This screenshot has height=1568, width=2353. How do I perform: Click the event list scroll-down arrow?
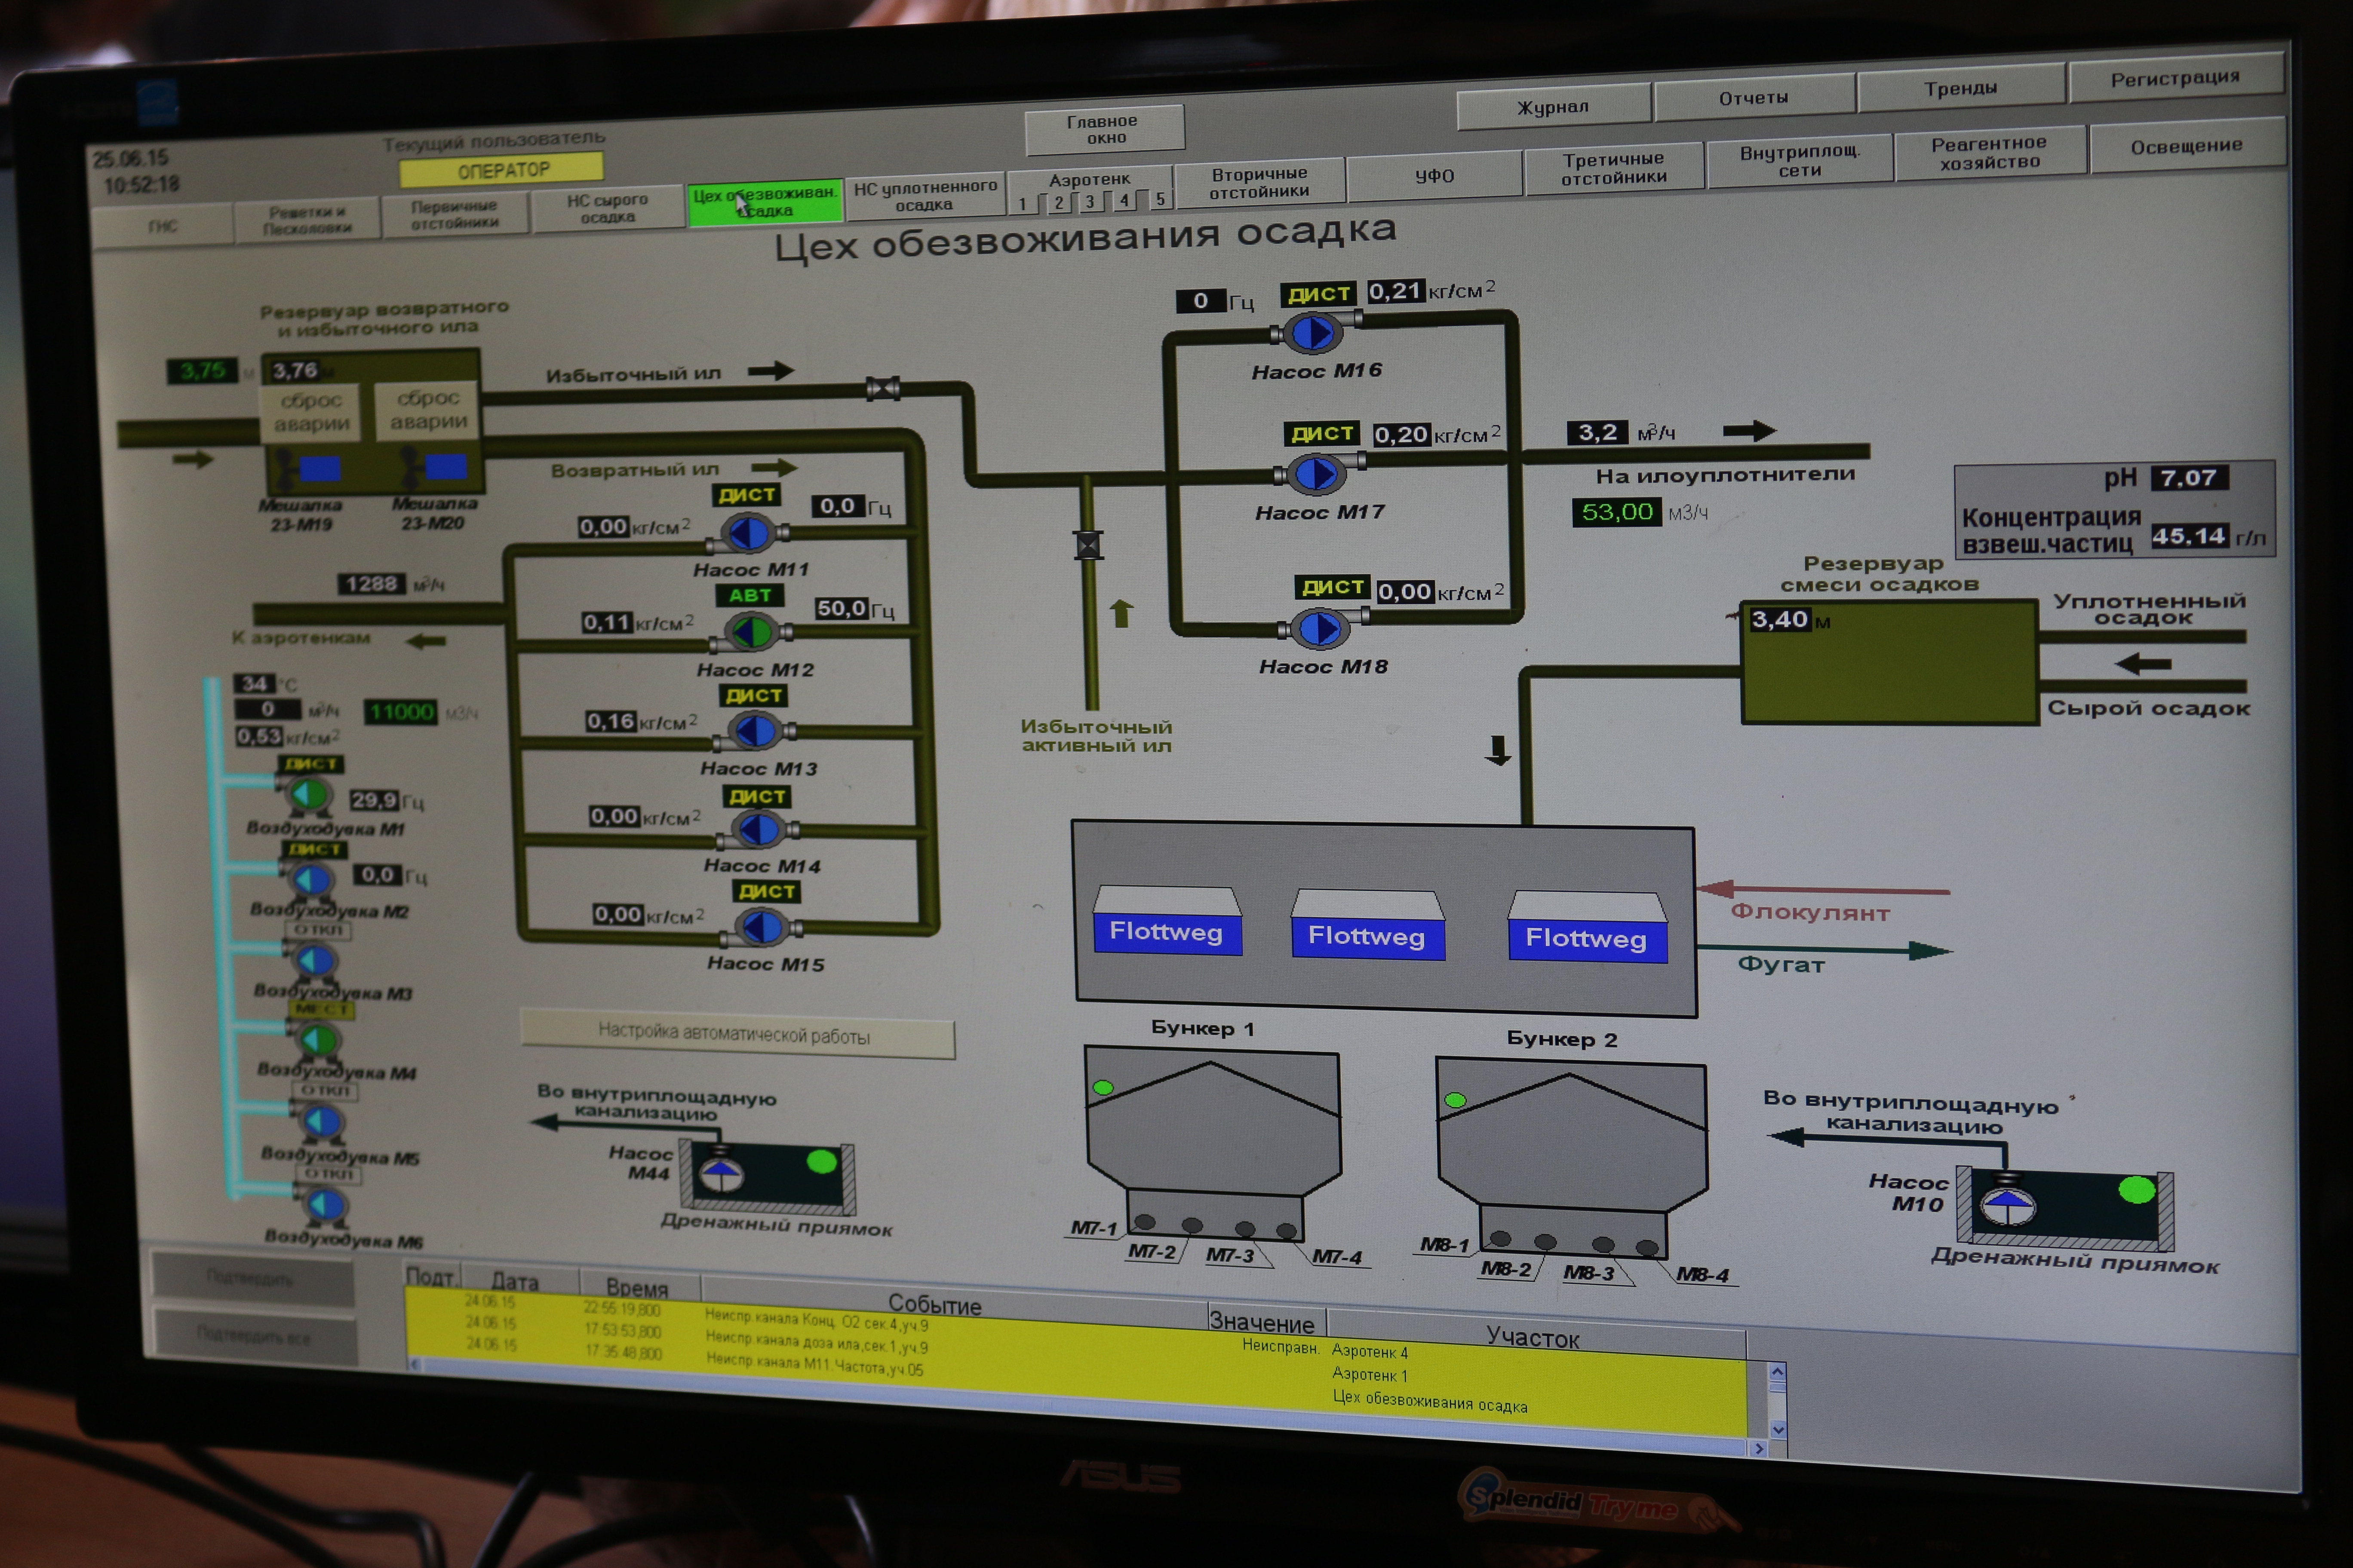(x=1777, y=1430)
